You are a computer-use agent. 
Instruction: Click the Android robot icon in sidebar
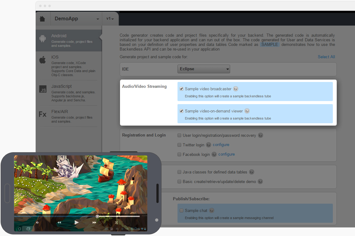42,38
